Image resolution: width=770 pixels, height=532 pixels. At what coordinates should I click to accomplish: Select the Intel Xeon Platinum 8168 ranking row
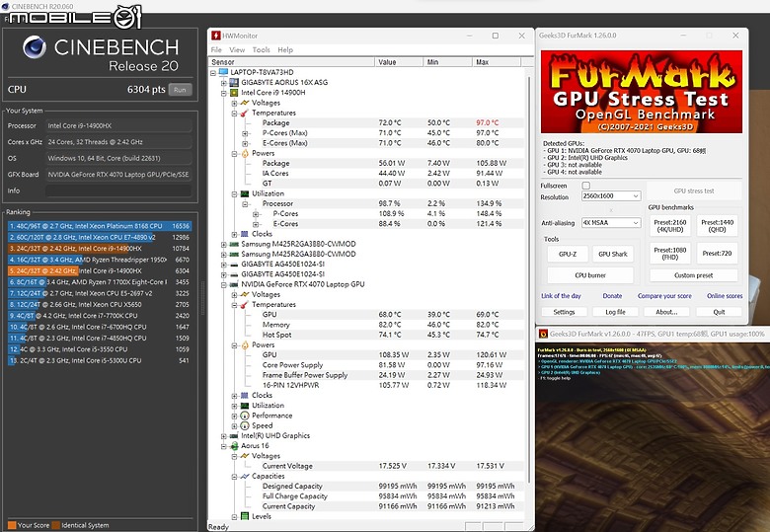coord(99,226)
